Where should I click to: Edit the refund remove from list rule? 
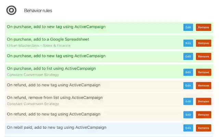pyautogui.click(x=188, y=101)
